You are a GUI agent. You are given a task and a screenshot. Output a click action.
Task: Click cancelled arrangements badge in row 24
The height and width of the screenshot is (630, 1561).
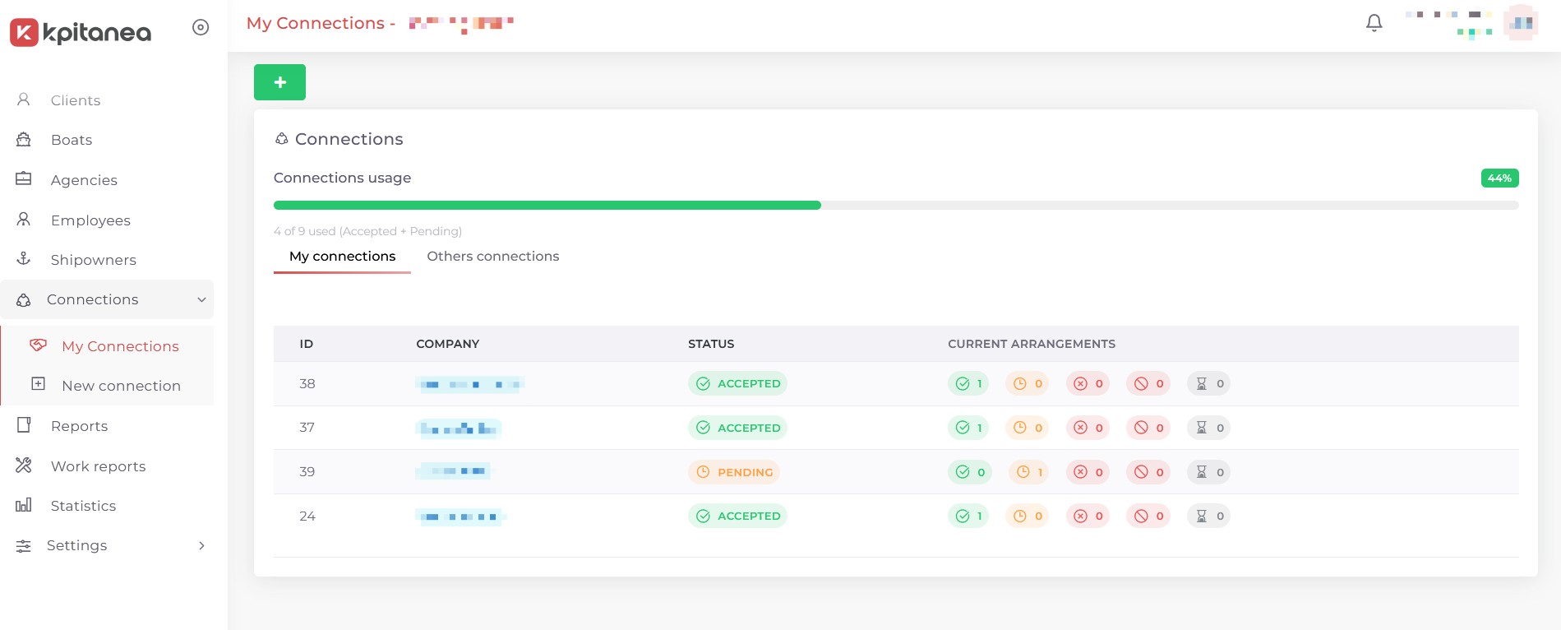click(x=1148, y=516)
